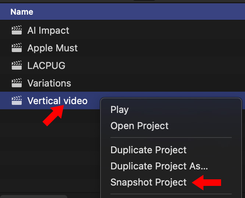Select the Duplicate Project menu entry

tap(149, 150)
